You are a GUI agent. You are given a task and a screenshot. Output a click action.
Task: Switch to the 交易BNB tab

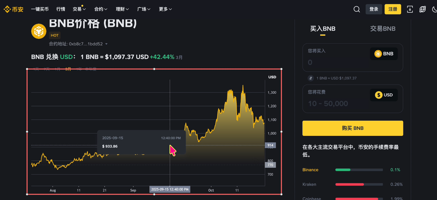383,29
